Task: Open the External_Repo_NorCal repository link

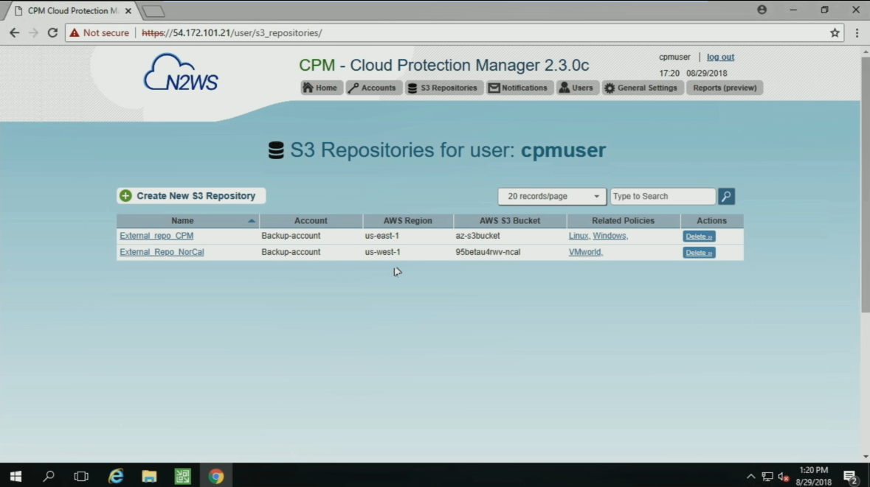Action: (x=162, y=252)
